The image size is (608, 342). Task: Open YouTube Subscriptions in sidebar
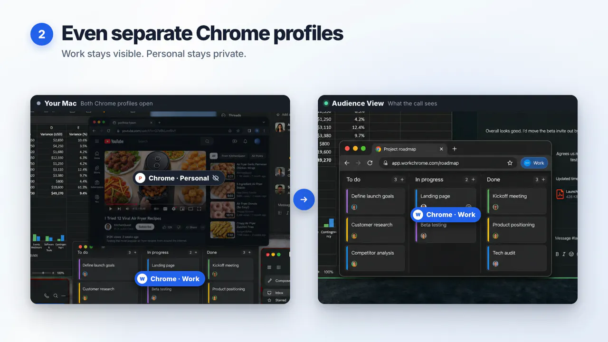(97, 184)
